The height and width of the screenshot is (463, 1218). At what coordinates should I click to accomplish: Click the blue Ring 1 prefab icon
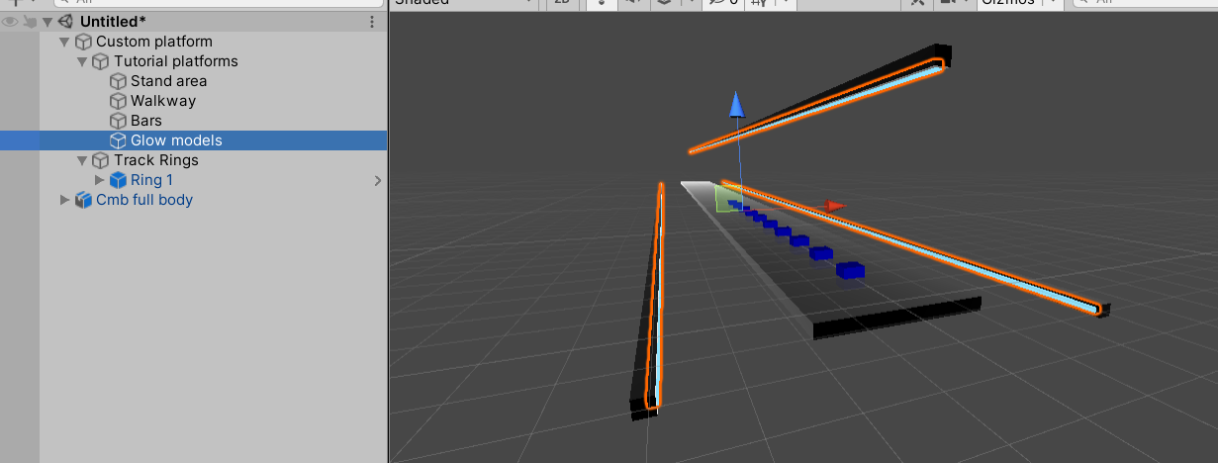click(119, 180)
